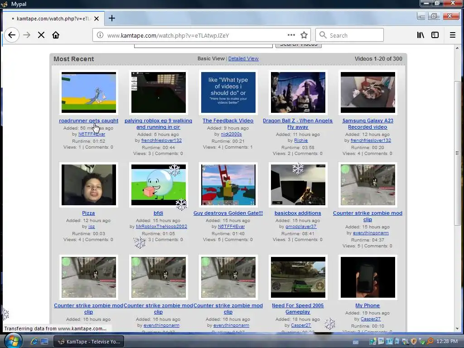Viewport: 464px width, 348px height.
Task: Click the 'Most Recent' heading
Action: pyautogui.click(x=74, y=59)
